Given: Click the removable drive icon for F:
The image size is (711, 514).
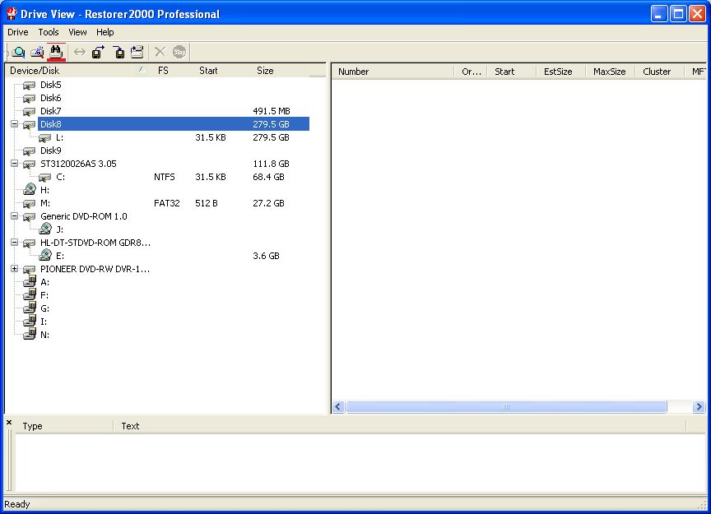Looking at the screenshot, I should (x=30, y=294).
